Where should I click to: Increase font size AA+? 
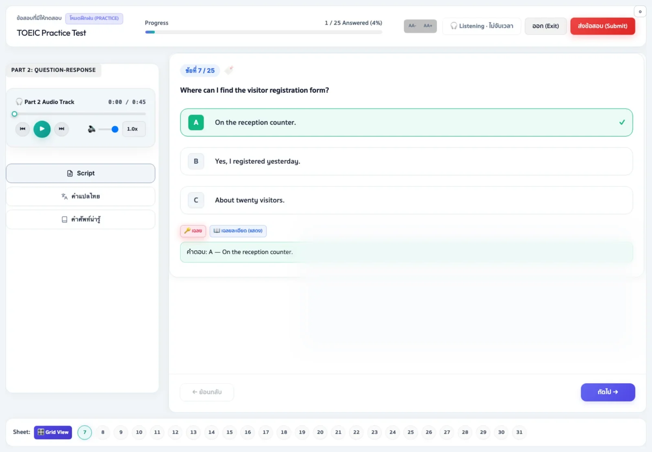428,26
